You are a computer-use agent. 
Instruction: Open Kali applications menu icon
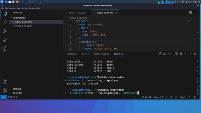click(2, 2)
